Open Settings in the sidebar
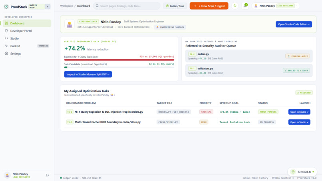The width and height of the screenshot is (322, 181). click(x=27, y=54)
